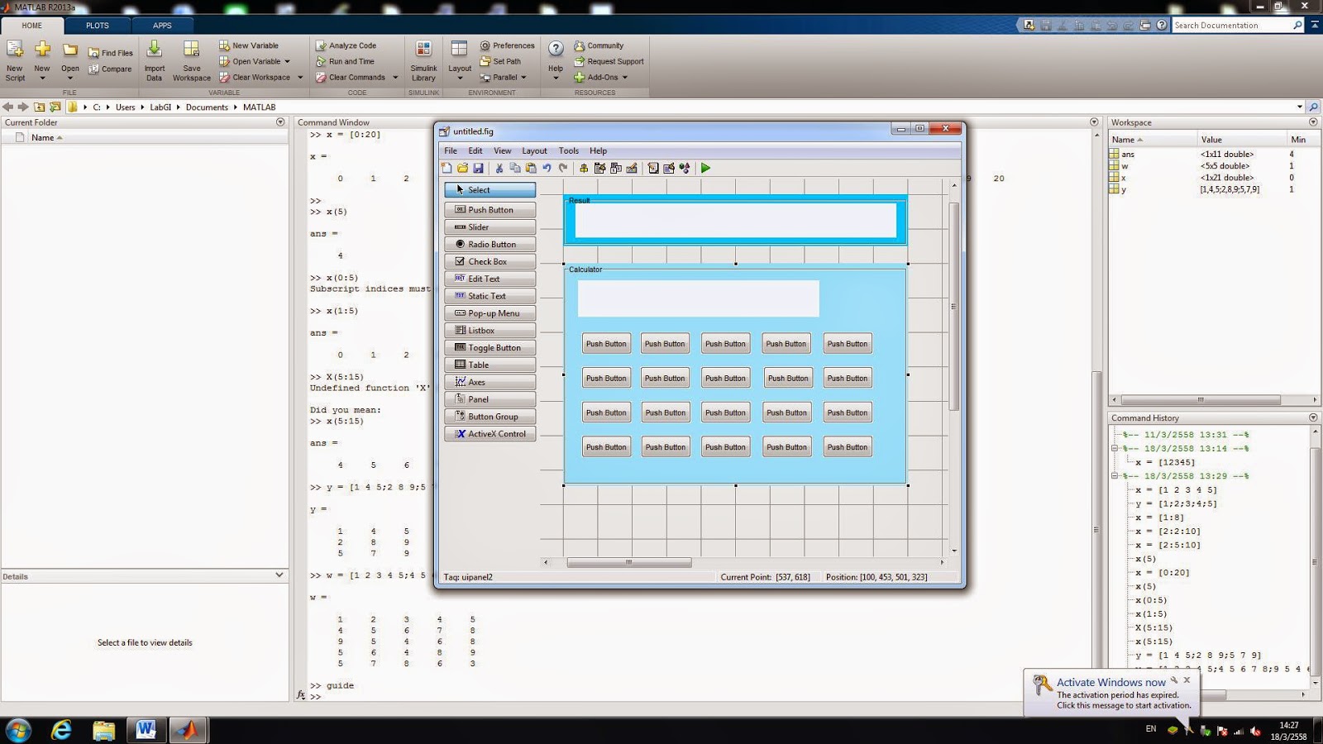
Task: Click Browse for folder icon in address bar
Action: coord(55,107)
